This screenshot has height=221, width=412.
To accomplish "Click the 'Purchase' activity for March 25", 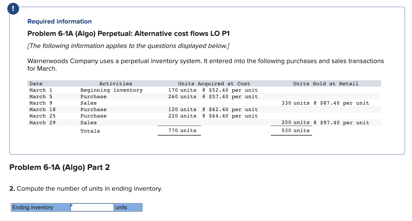I will [93, 116].
